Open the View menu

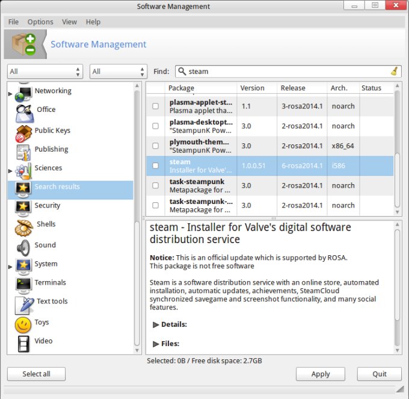coord(69,22)
